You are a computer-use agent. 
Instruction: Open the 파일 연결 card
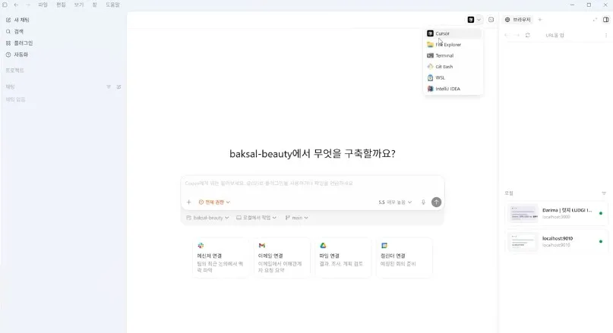tap(343, 258)
